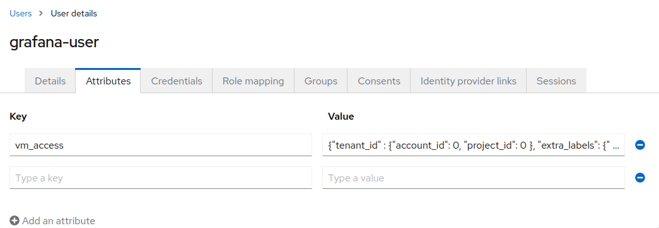Click the breadcrumb separator chevron
659x228 pixels.
coord(41,13)
